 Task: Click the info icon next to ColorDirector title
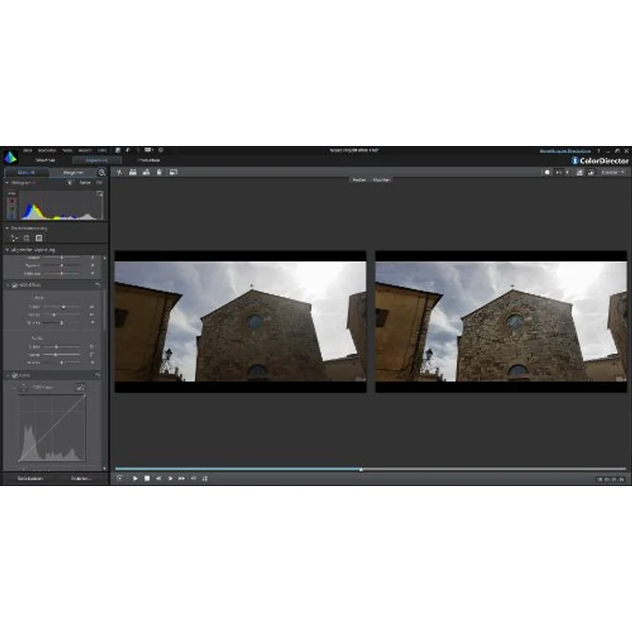(x=574, y=161)
